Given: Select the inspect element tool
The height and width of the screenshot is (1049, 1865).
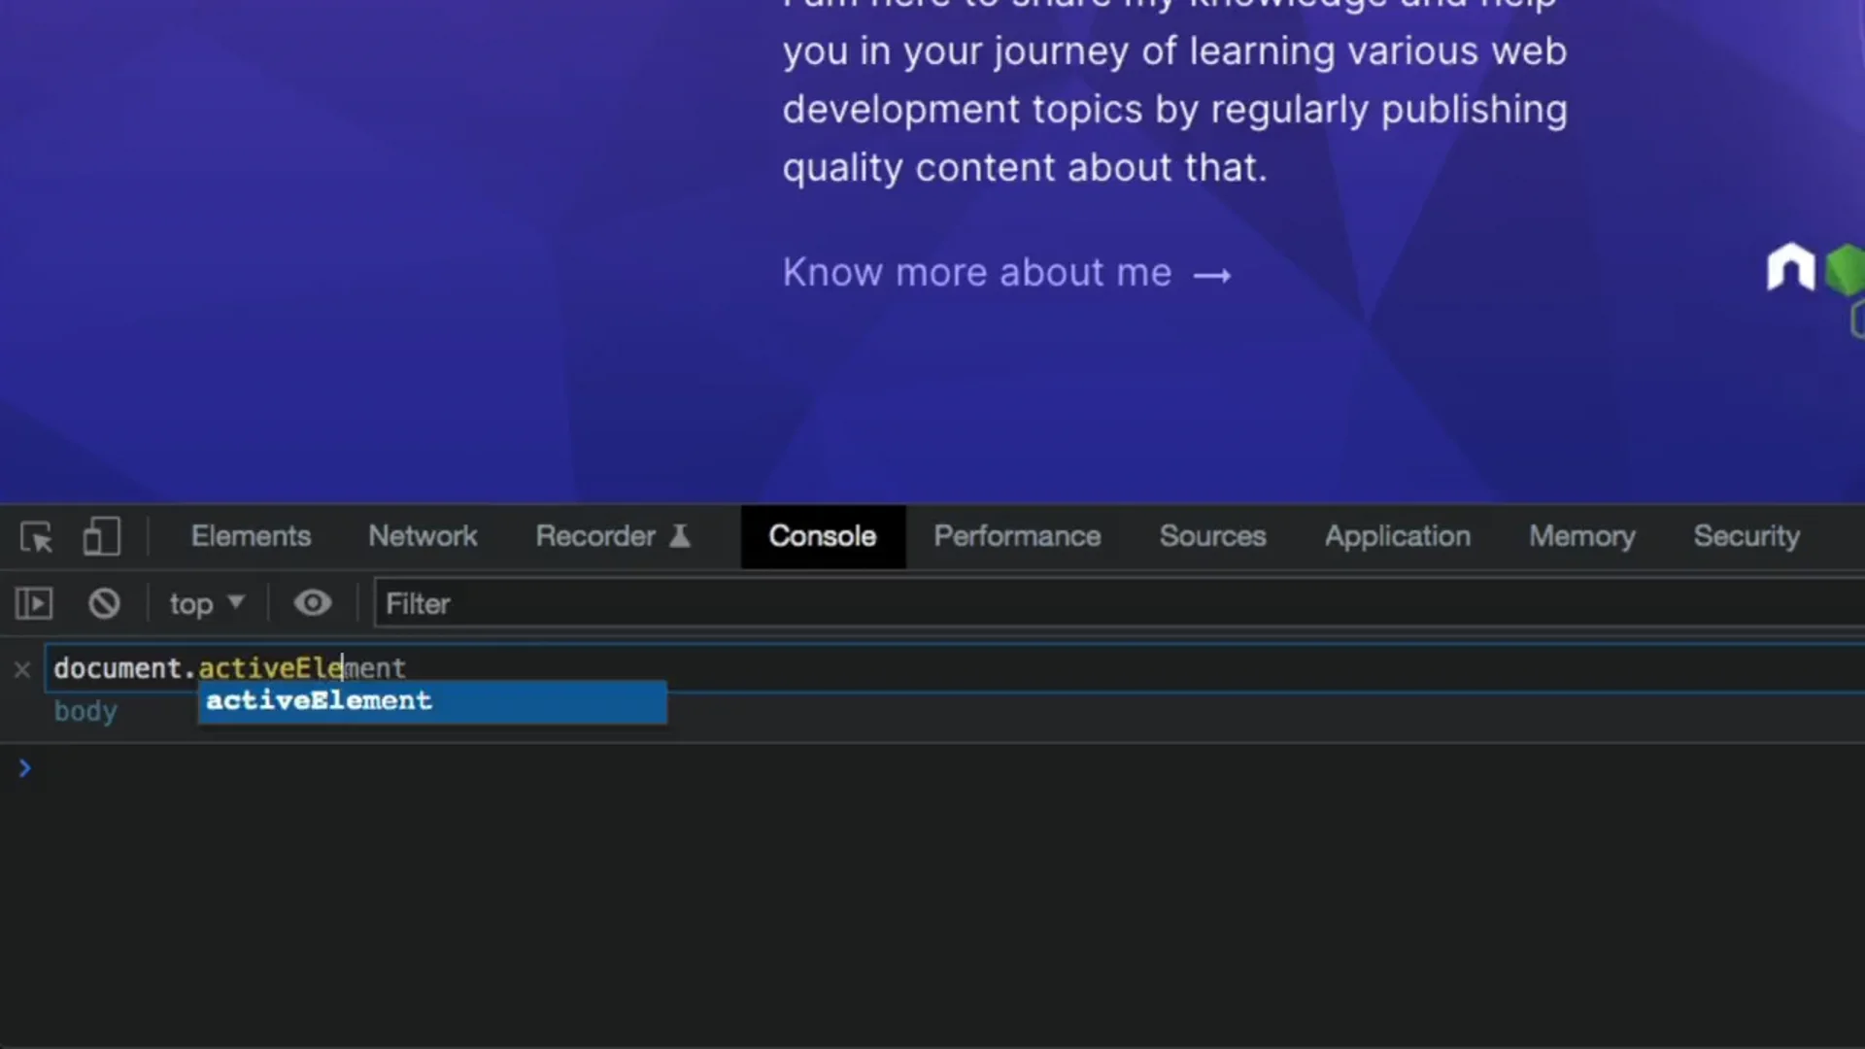Looking at the screenshot, I should [36, 537].
